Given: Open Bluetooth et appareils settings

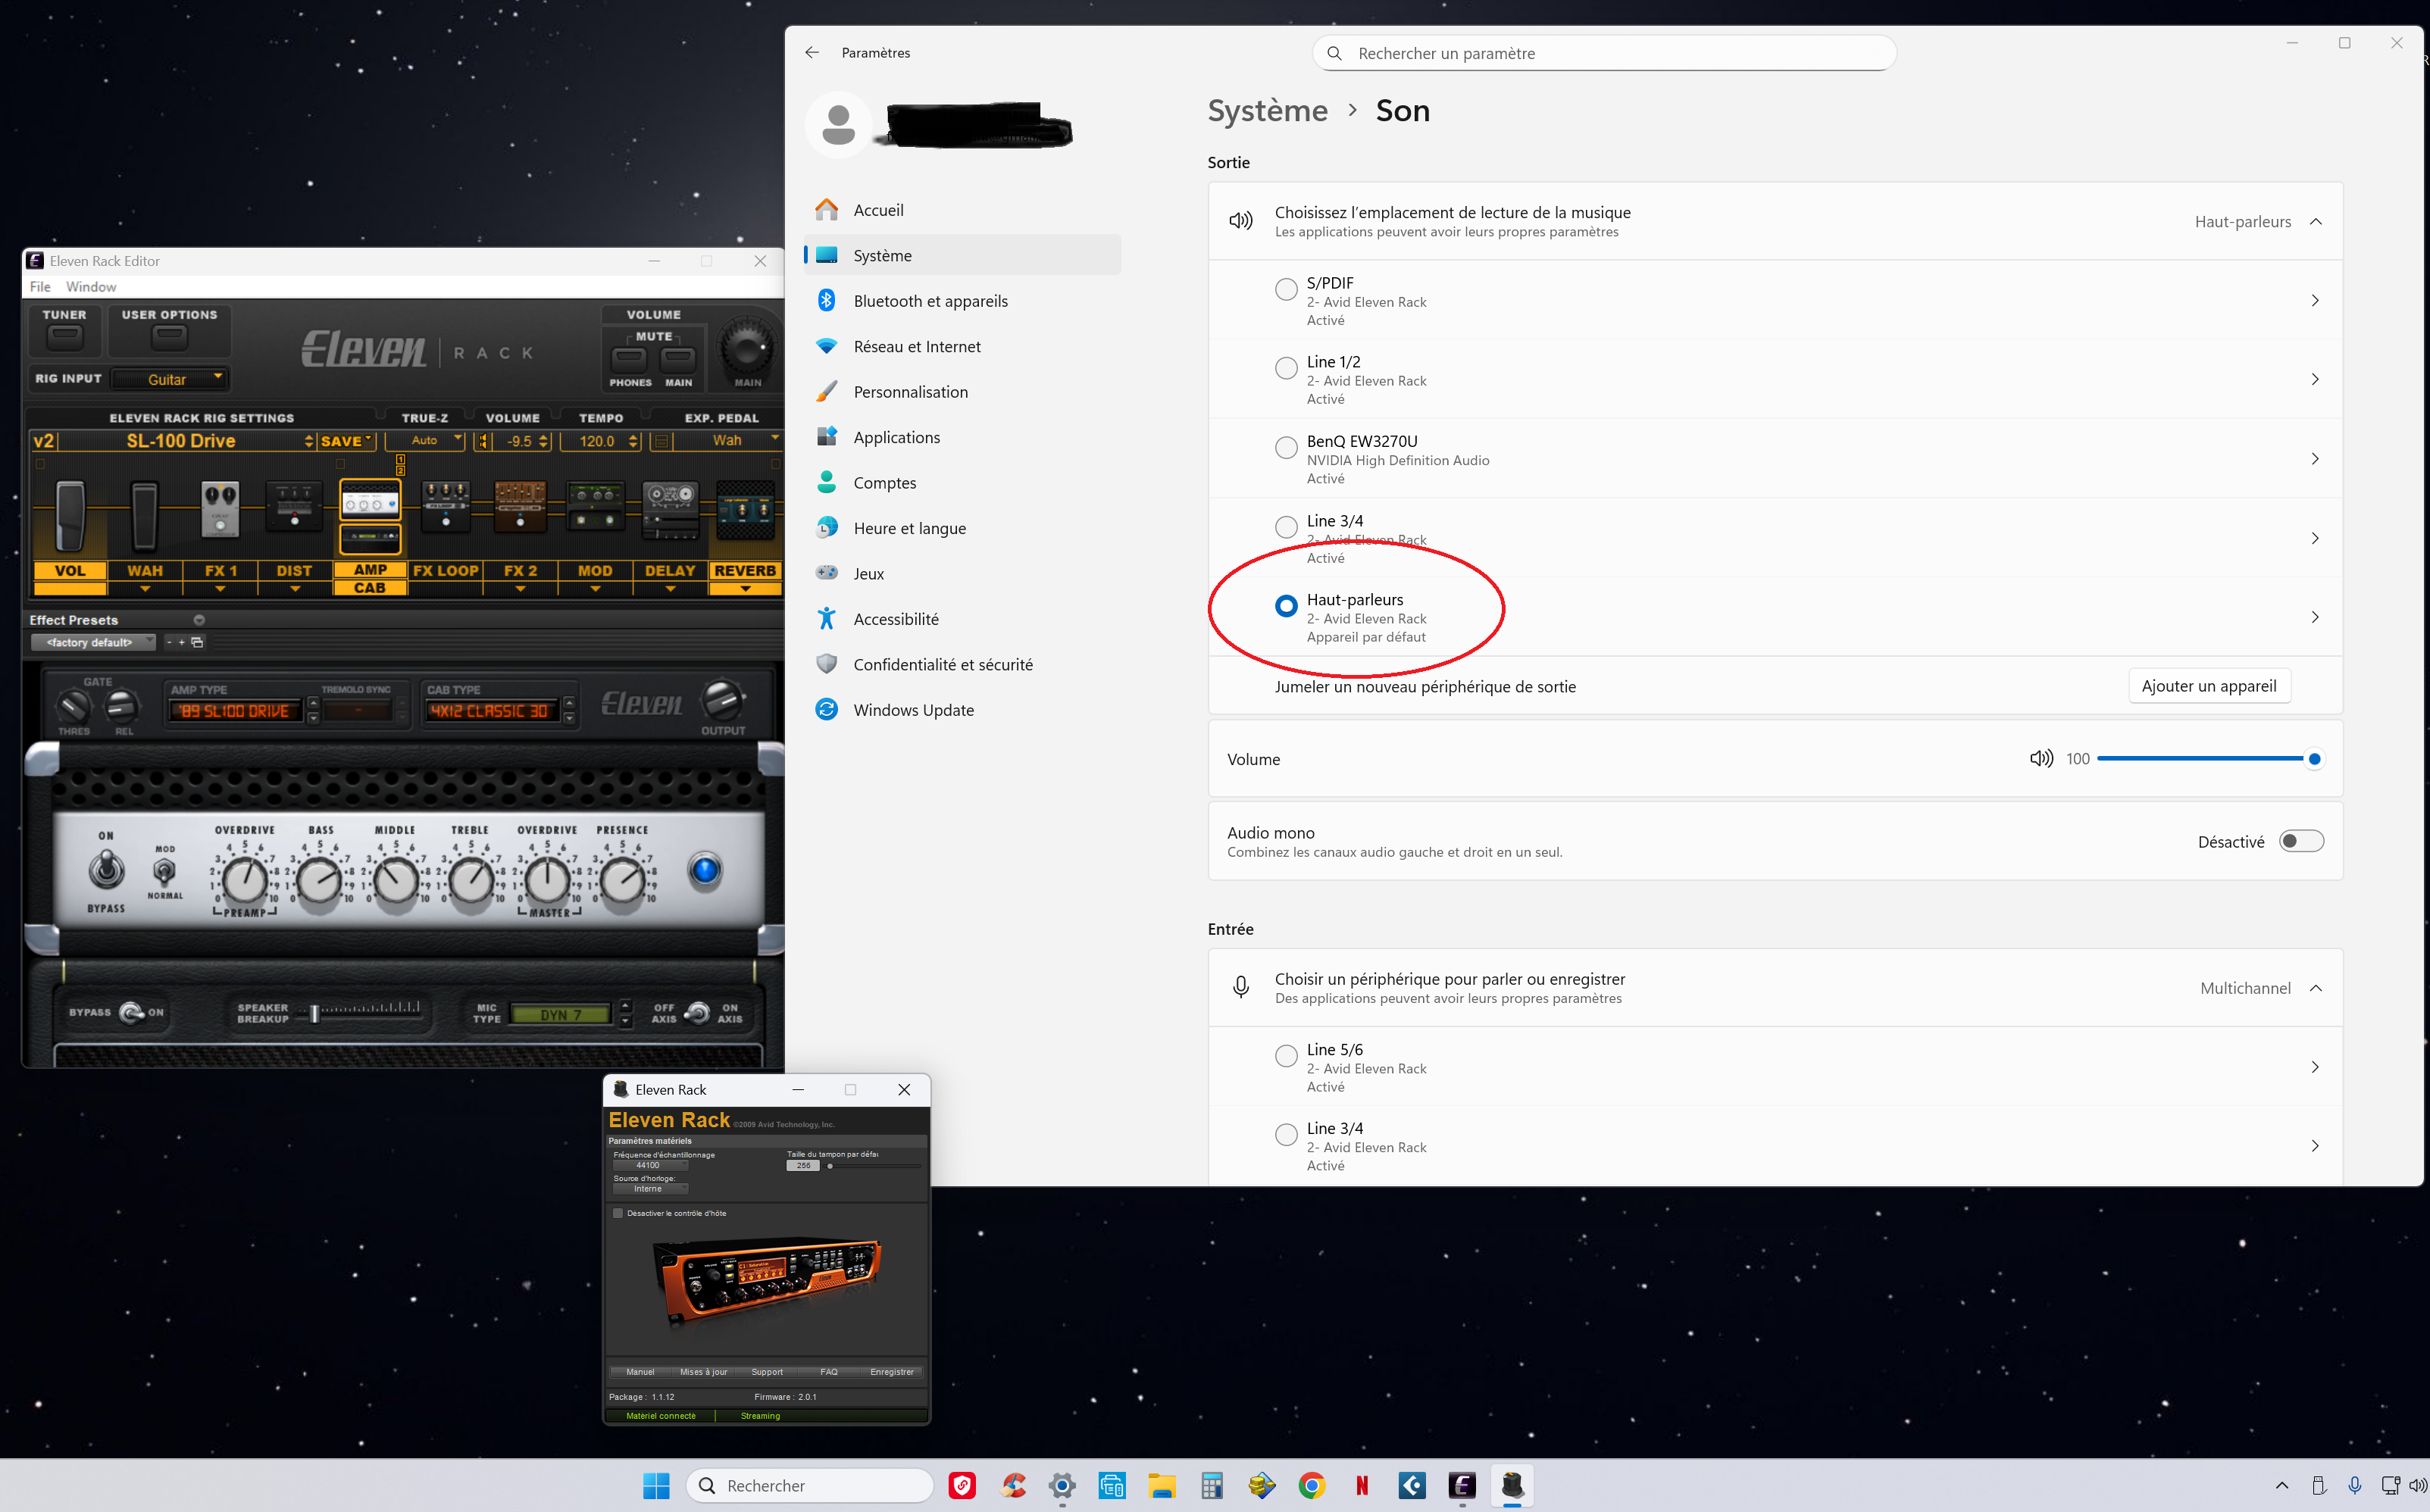Looking at the screenshot, I should point(930,301).
